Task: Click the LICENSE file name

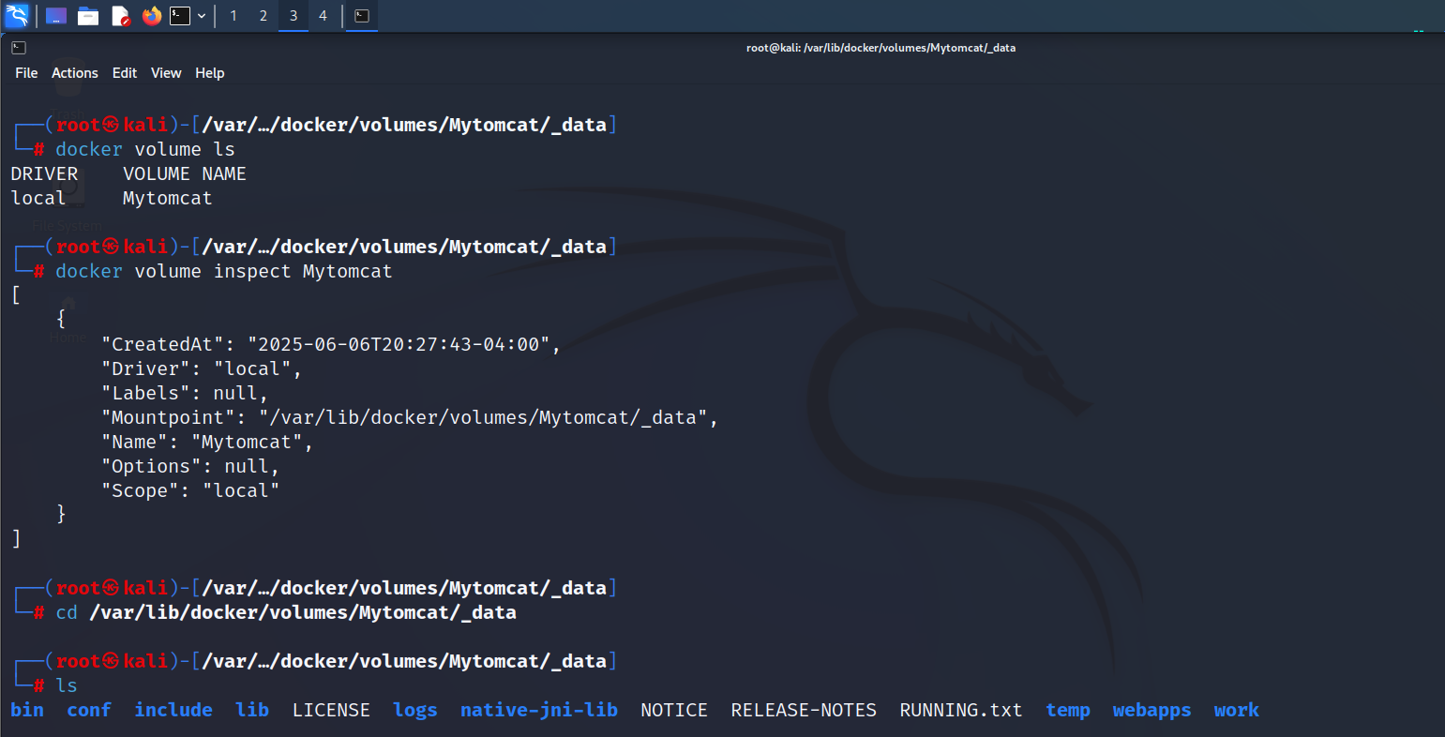Action: tap(331, 710)
